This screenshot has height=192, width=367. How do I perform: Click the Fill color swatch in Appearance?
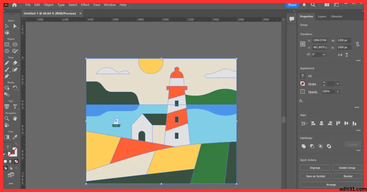pos(302,76)
